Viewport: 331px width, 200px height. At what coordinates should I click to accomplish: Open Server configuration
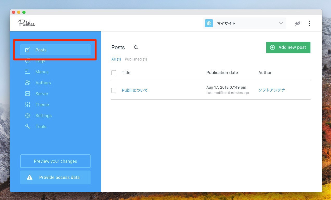[42, 94]
